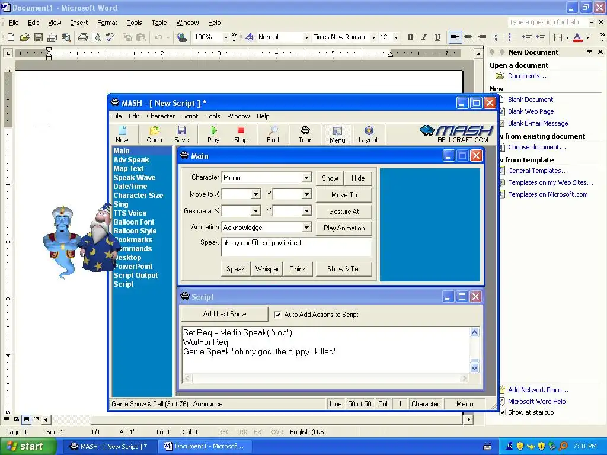Screen dimensions: 607x455
Task: Click the Font Color A swatch
Action: coord(577,37)
